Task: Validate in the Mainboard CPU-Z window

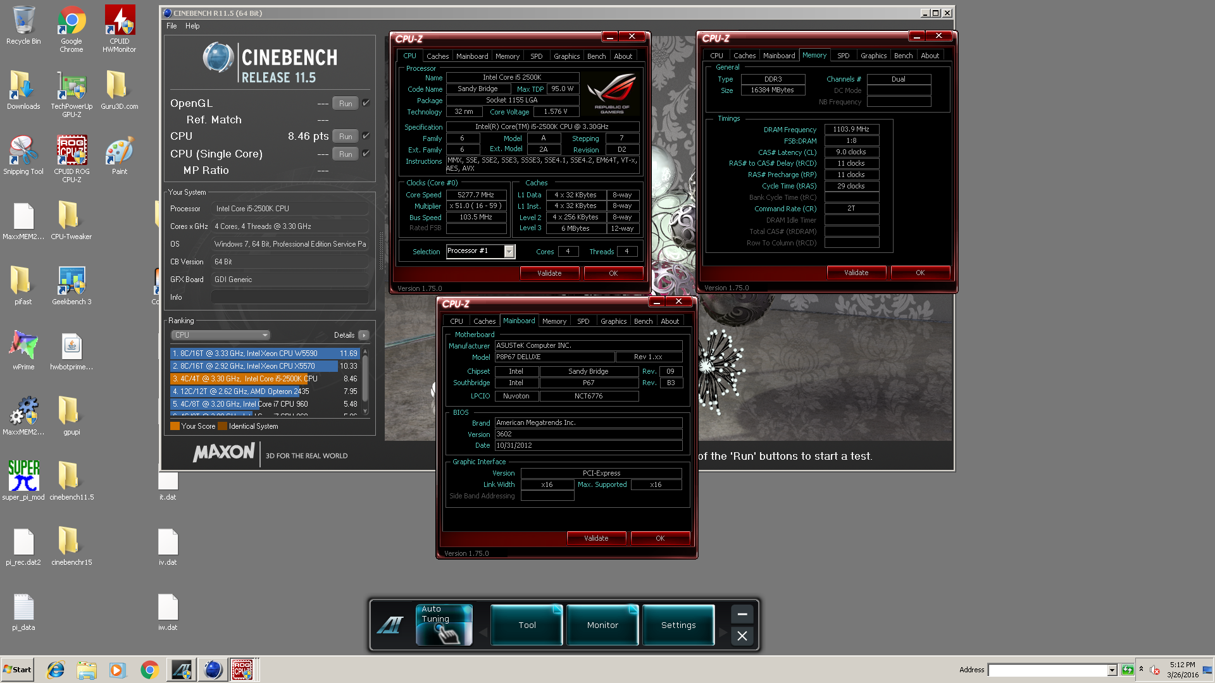Action: tap(596, 538)
